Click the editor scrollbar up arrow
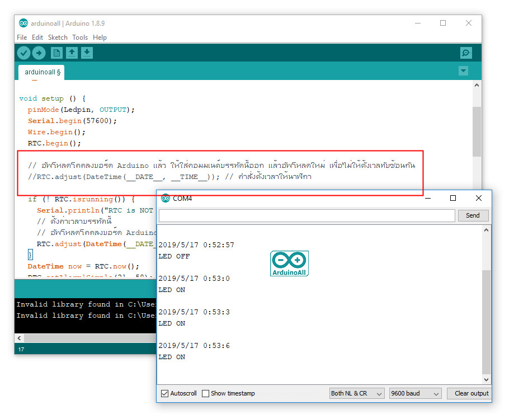 click(477, 85)
